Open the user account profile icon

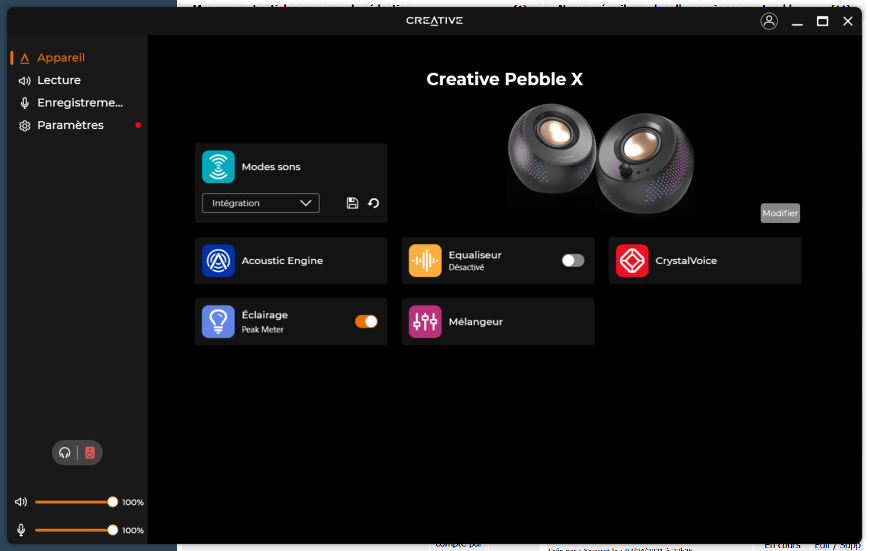tap(769, 21)
